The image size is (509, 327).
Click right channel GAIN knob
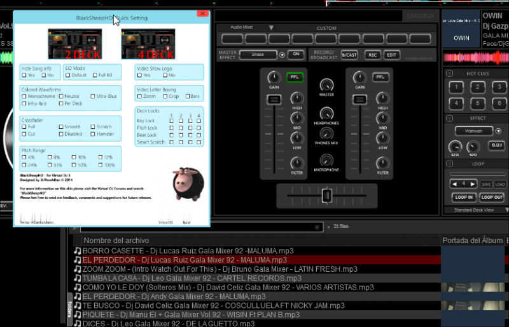pos(359,77)
